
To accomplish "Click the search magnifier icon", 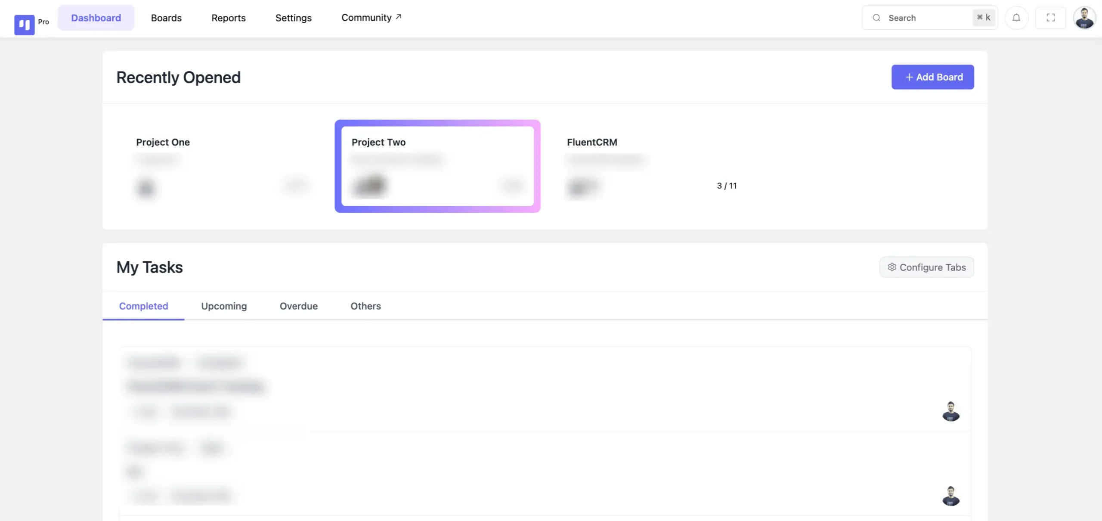I will coord(876,18).
